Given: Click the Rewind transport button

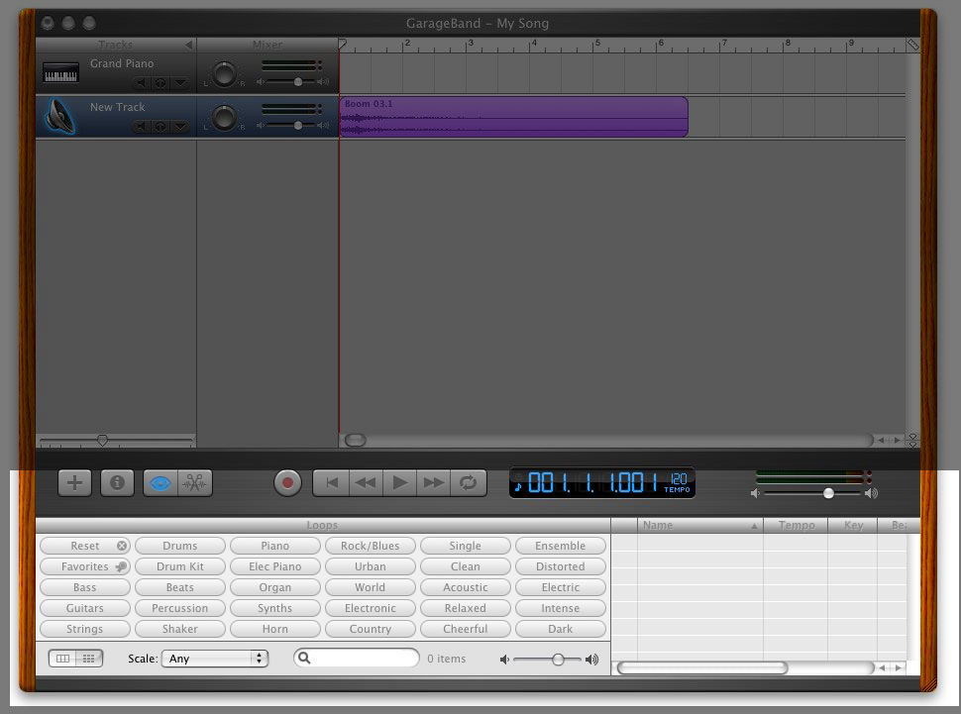Looking at the screenshot, I should pyautogui.click(x=366, y=483).
